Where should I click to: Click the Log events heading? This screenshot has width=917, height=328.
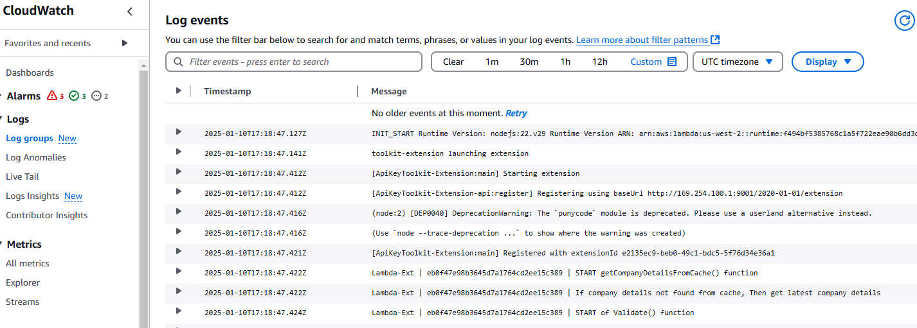tap(197, 21)
